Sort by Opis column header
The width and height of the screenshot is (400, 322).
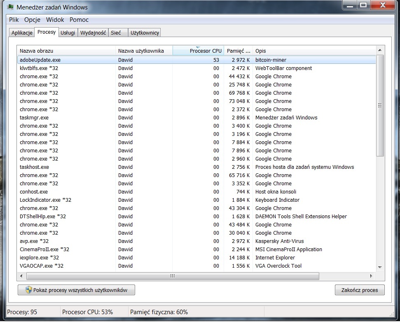coord(314,51)
